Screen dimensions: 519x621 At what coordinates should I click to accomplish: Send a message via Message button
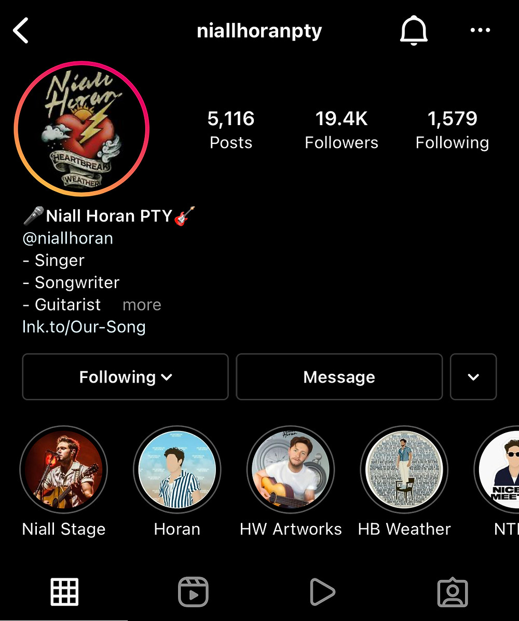339,376
